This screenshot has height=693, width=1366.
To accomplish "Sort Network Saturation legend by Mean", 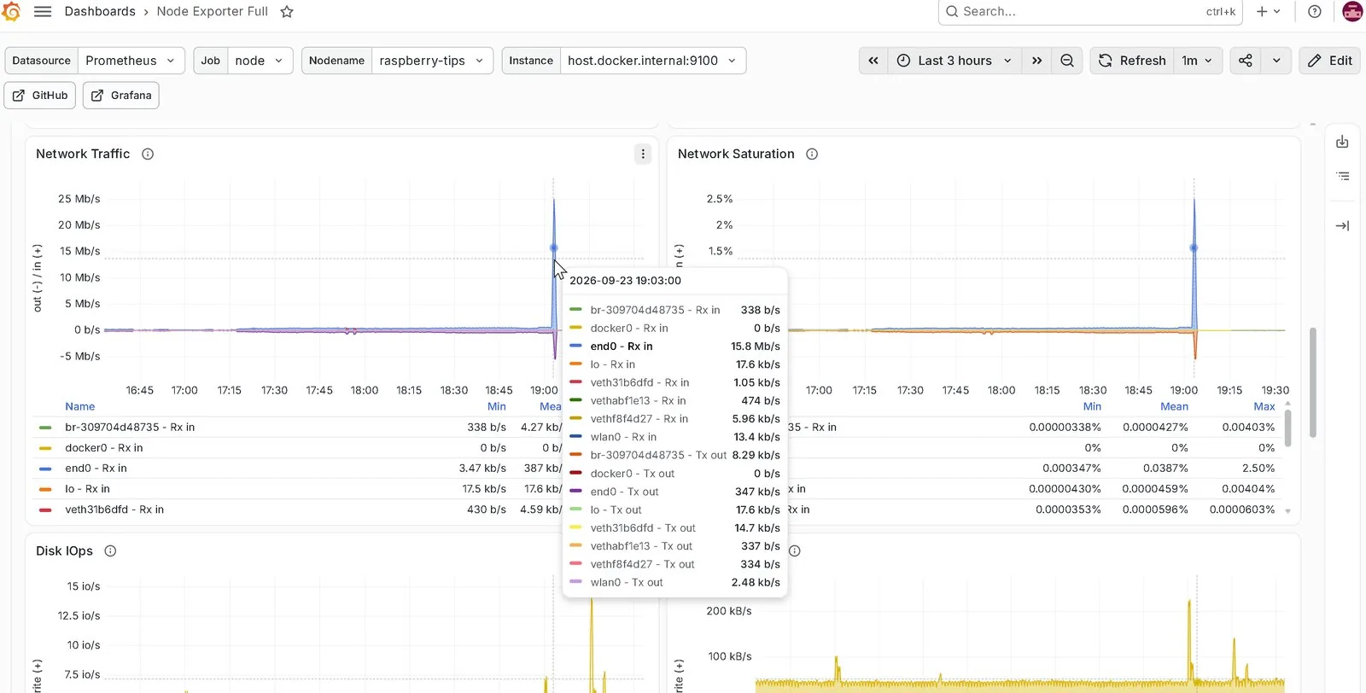I will (1174, 407).
